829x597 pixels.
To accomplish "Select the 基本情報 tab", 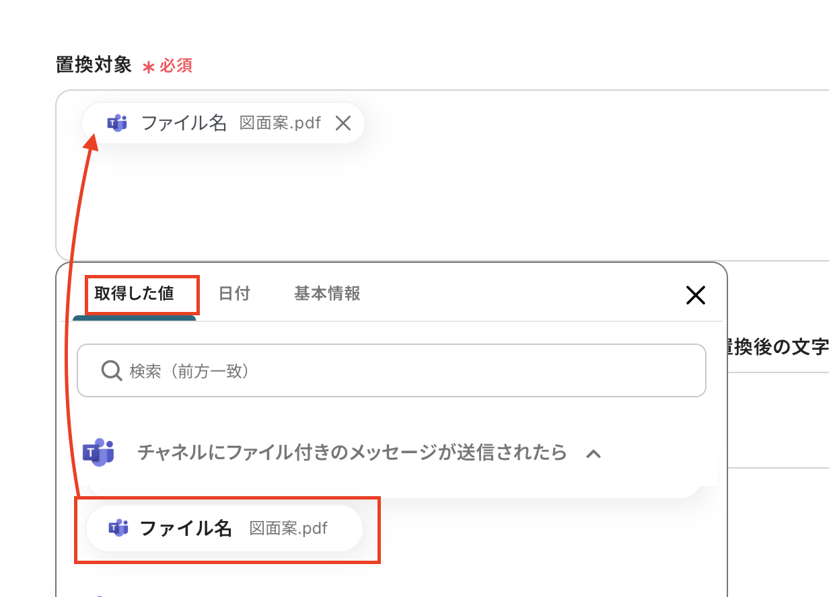I will point(327,294).
